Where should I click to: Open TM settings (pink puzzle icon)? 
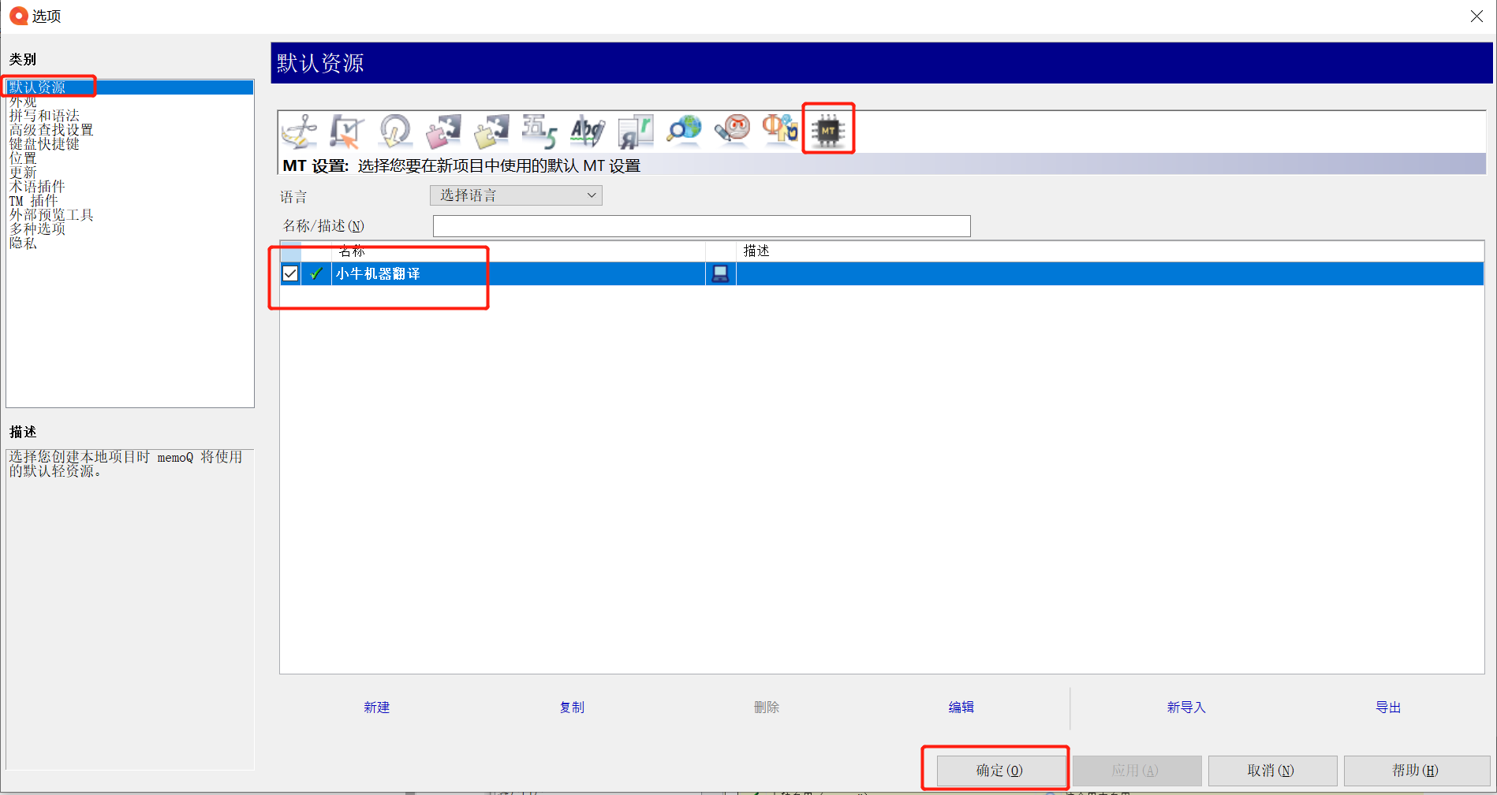tap(443, 131)
